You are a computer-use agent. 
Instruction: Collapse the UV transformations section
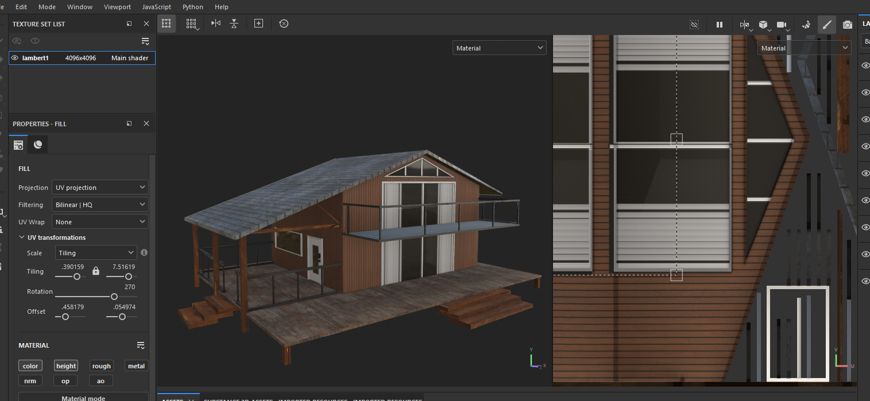tap(22, 238)
